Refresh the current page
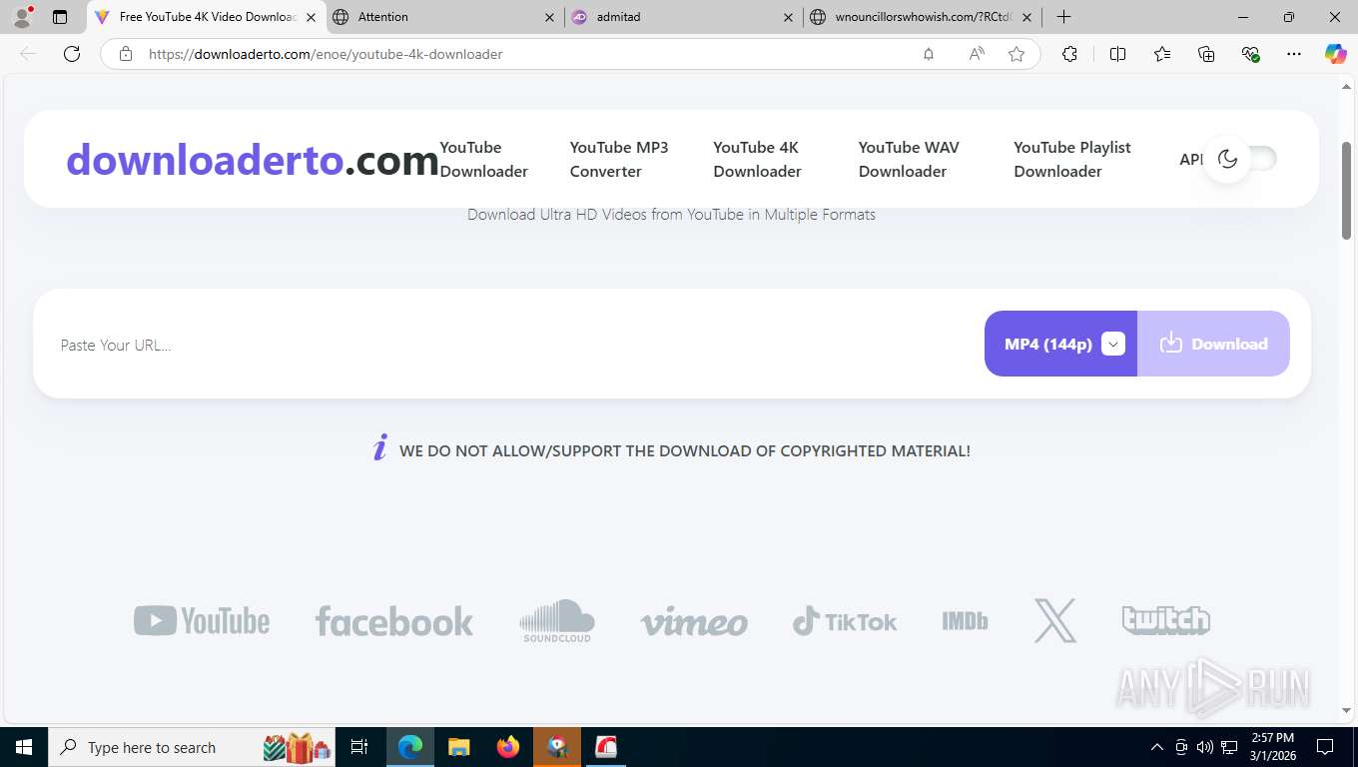The image size is (1358, 767). pyautogui.click(x=72, y=54)
